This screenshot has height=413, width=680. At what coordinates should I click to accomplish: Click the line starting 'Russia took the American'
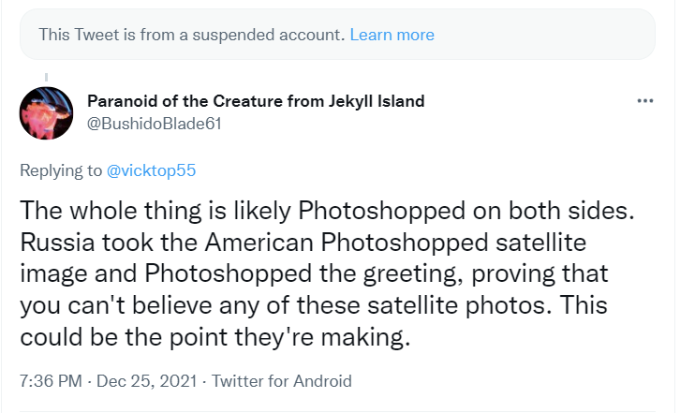point(300,243)
